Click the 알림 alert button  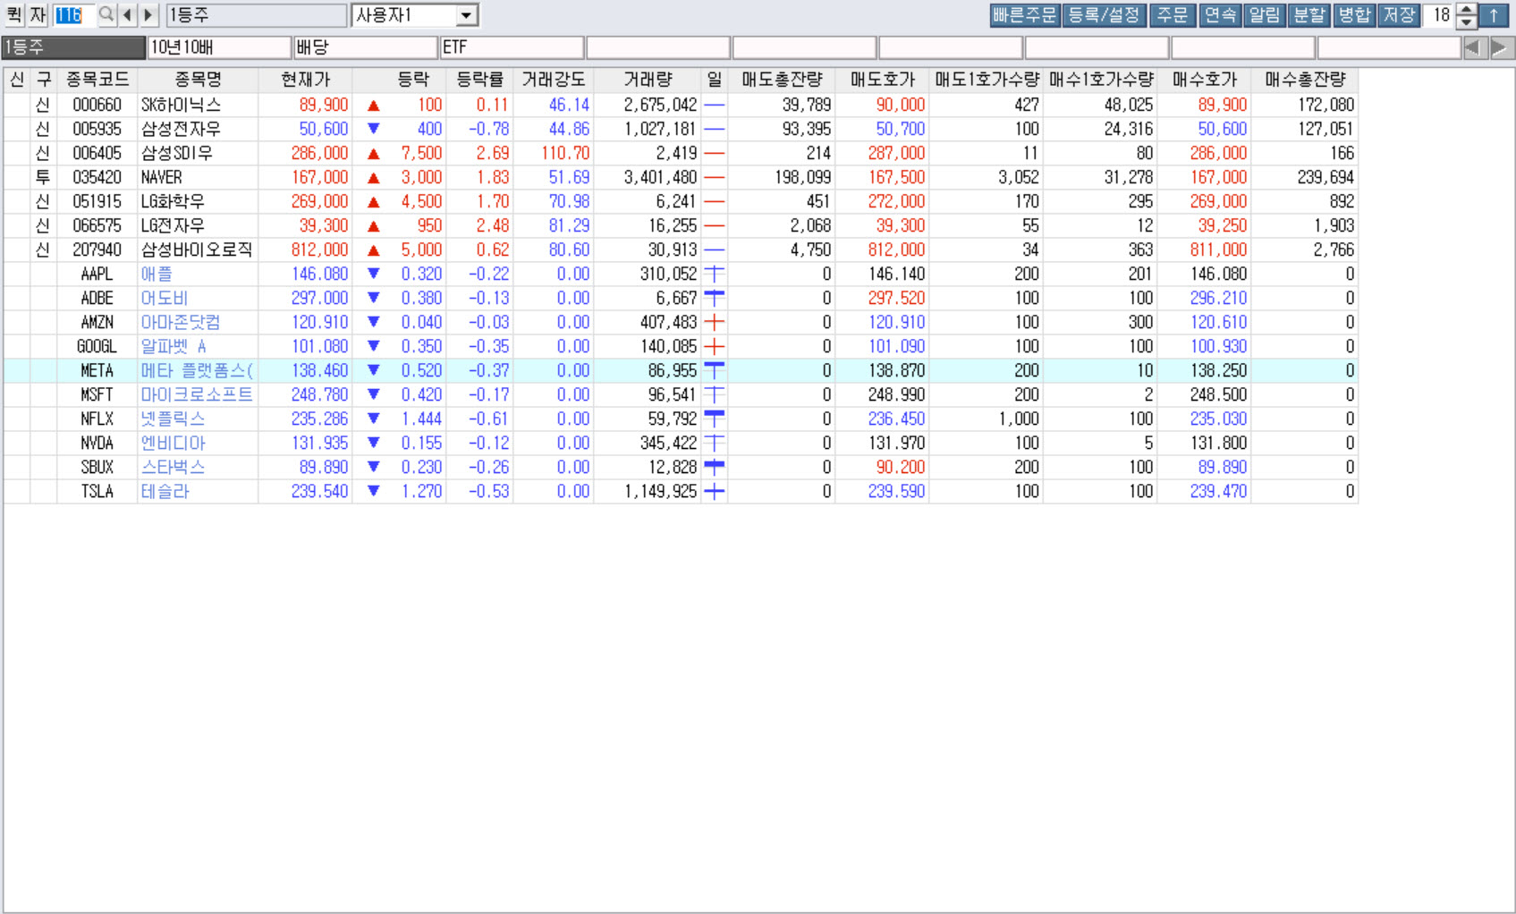click(x=1265, y=15)
